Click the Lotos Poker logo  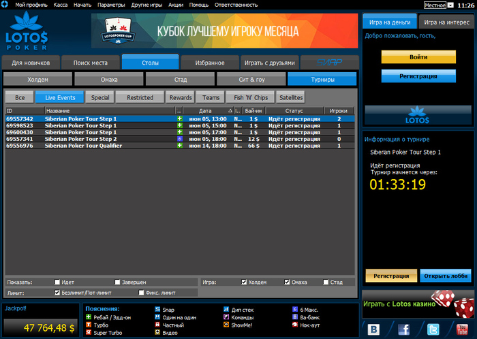point(27,31)
